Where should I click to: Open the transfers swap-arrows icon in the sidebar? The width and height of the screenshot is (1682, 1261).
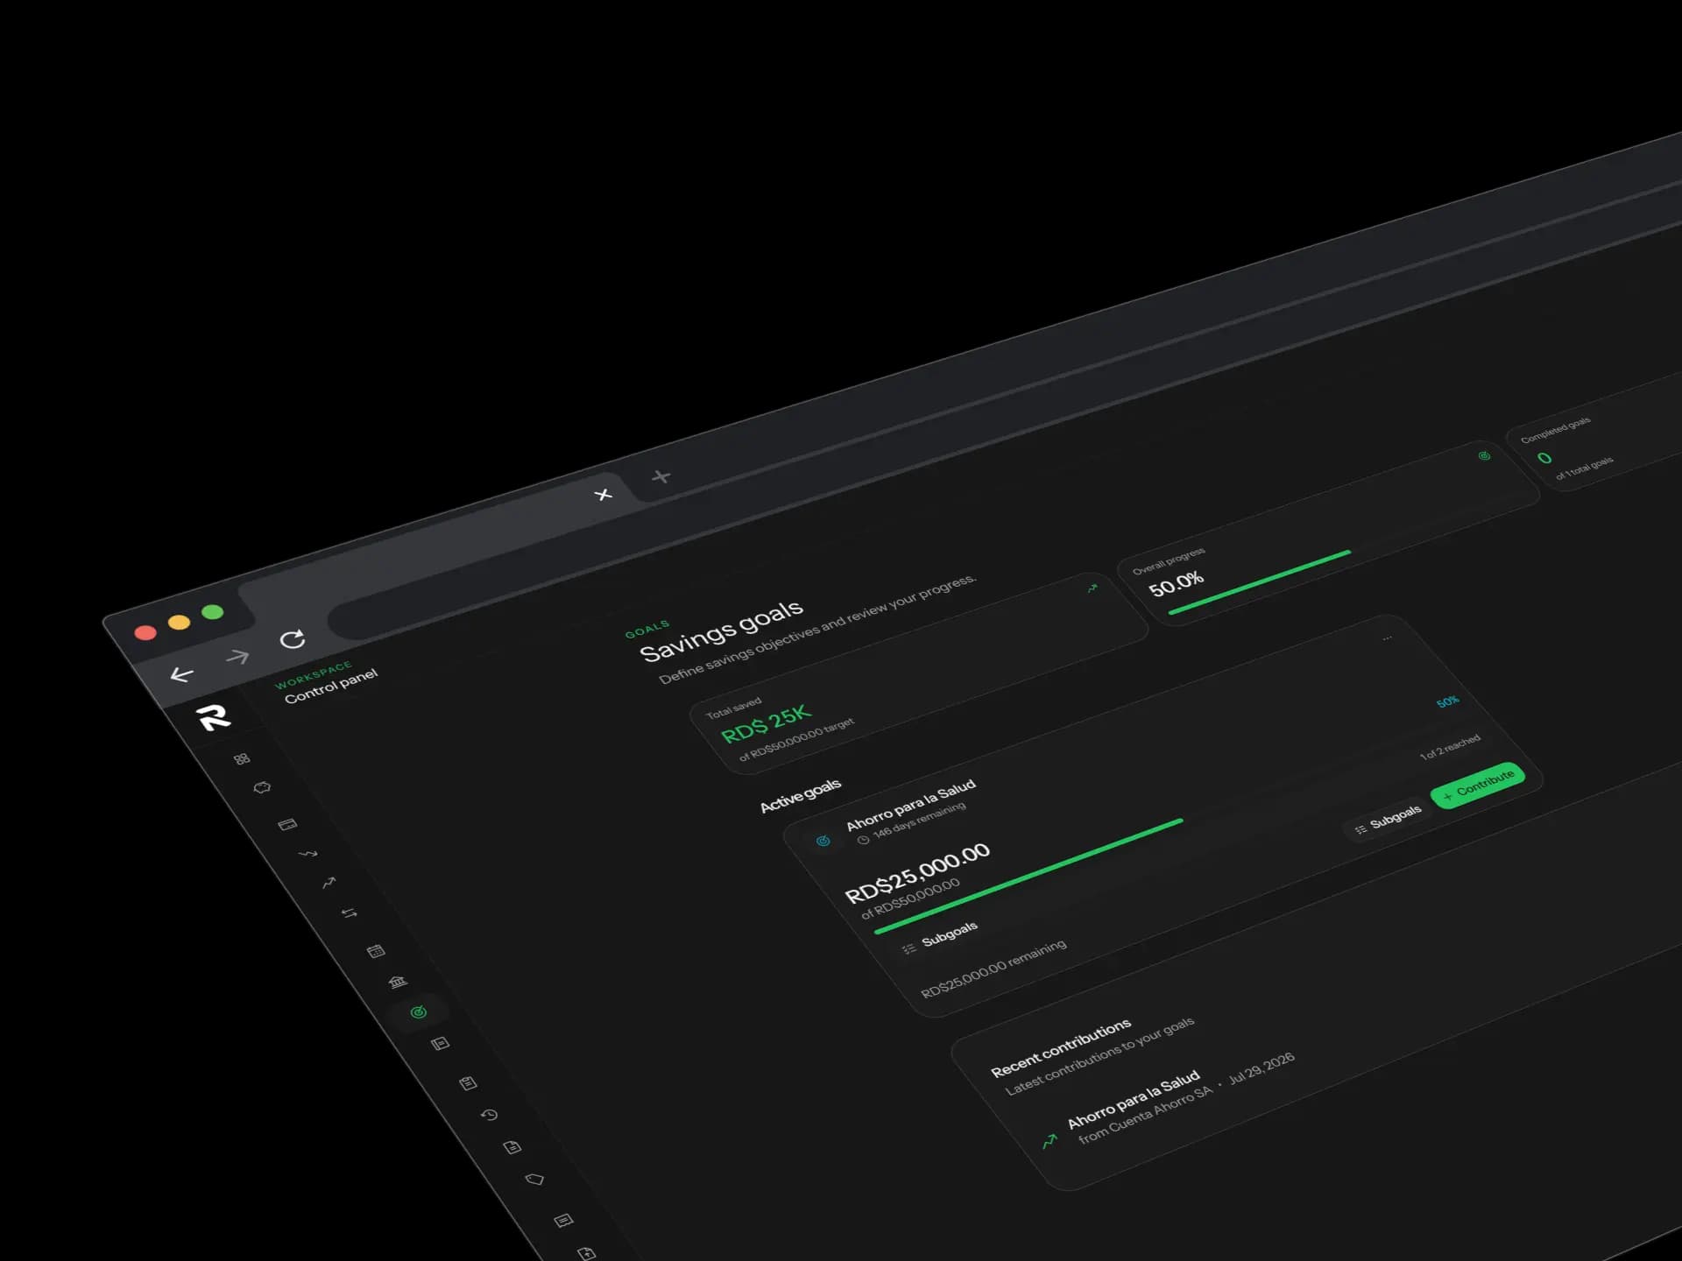(350, 913)
